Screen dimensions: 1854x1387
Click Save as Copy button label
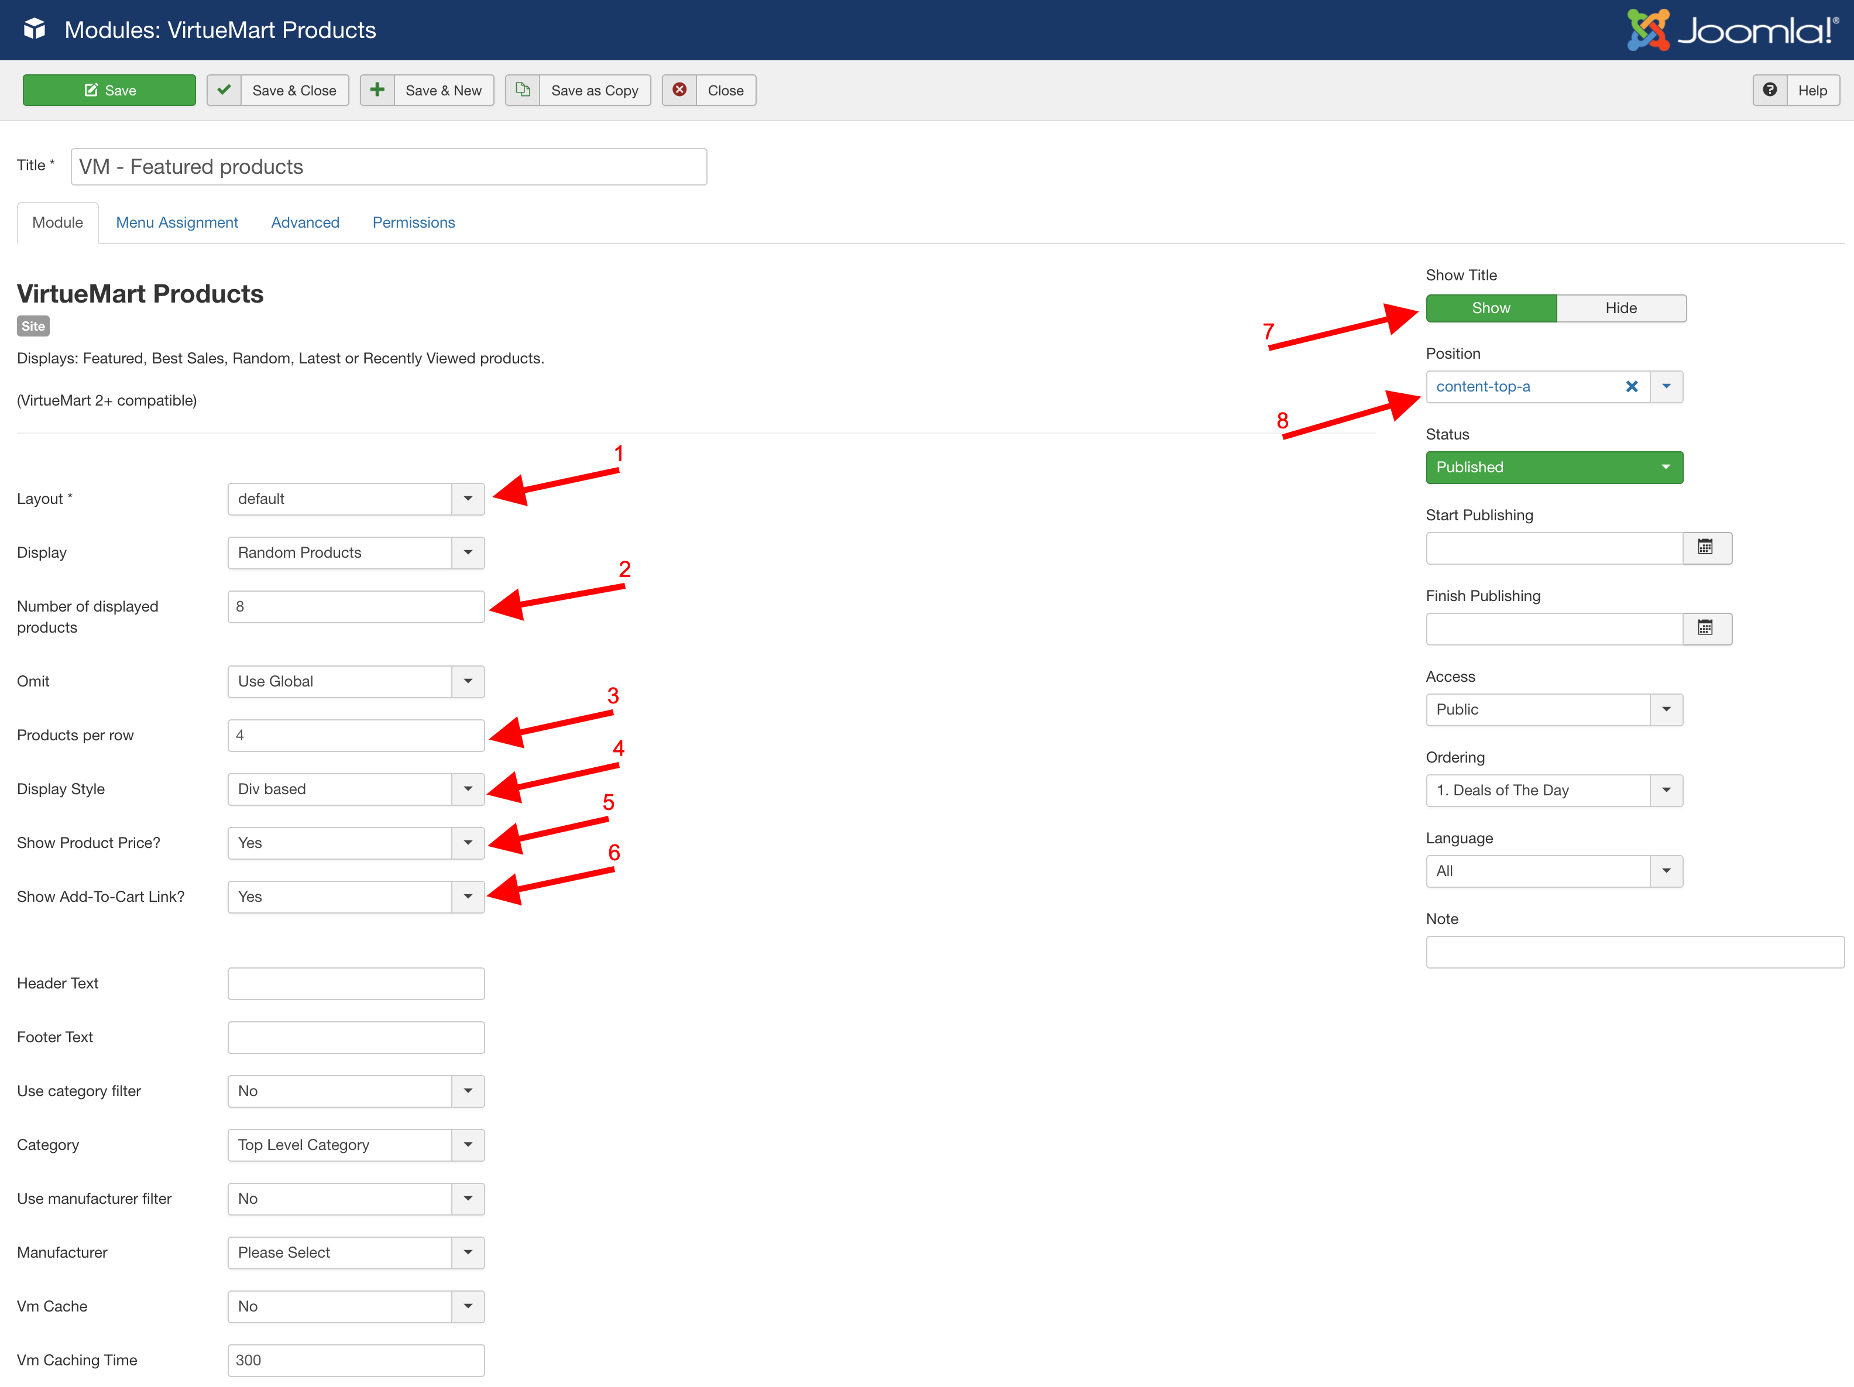point(594,91)
